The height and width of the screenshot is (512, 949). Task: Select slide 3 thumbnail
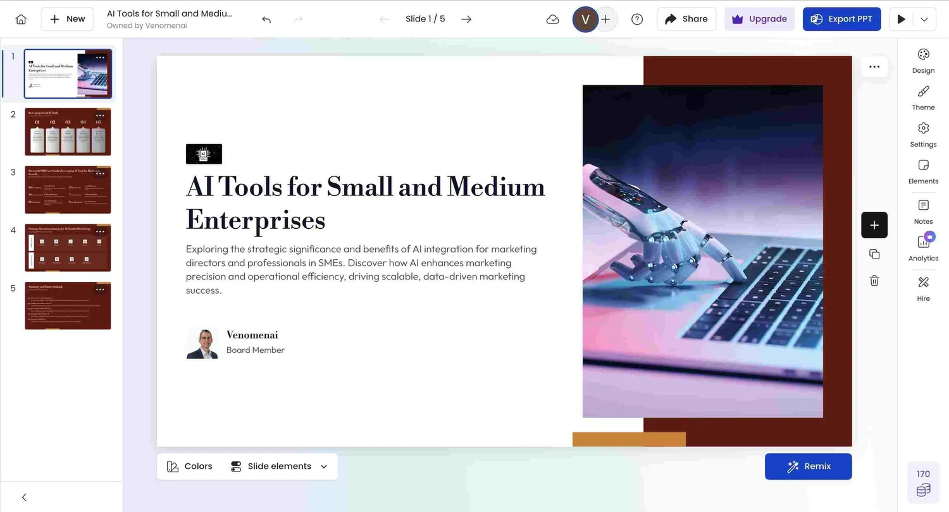pyautogui.click(x=68, y=189)
